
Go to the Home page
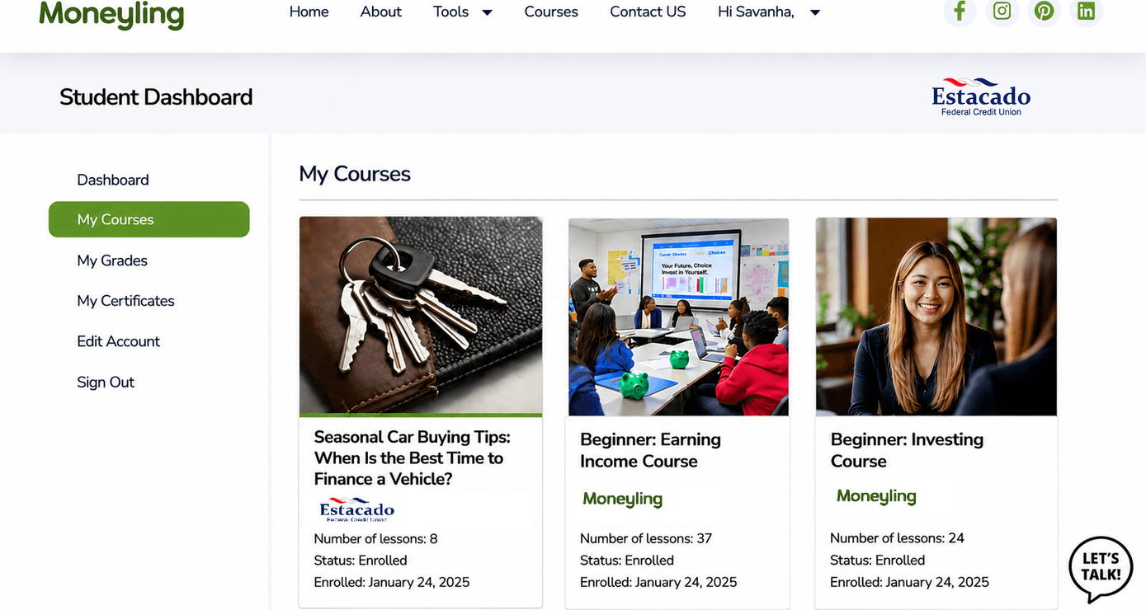pos(309,12)
